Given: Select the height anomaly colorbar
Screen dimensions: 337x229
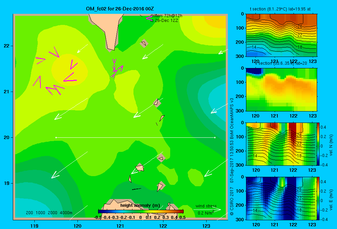Looking at the screenshot, I should click(141, 211).
